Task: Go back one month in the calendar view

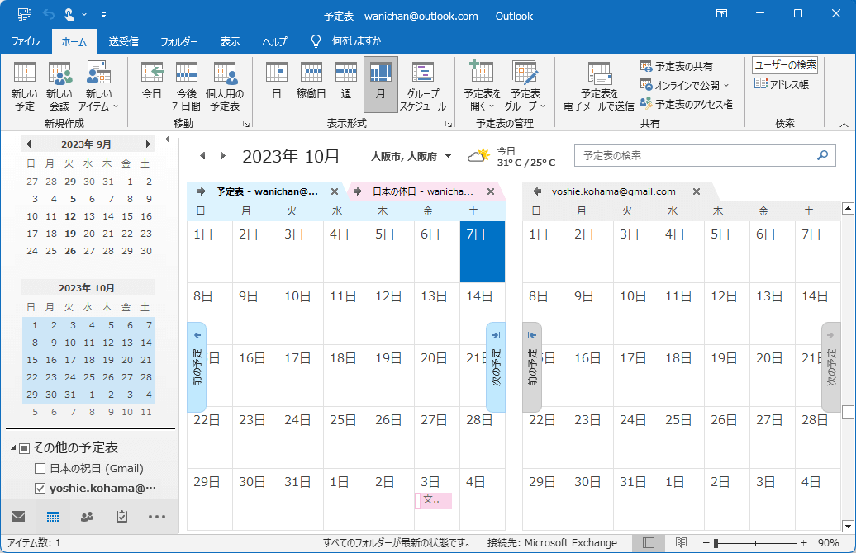Action: point(202,156)
